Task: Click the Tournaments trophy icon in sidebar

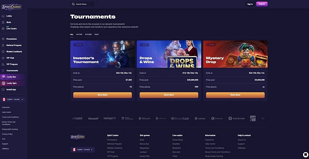Action: (3, 71)
